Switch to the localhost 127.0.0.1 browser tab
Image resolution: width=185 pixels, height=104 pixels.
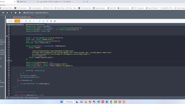click(x=51, y=2)
